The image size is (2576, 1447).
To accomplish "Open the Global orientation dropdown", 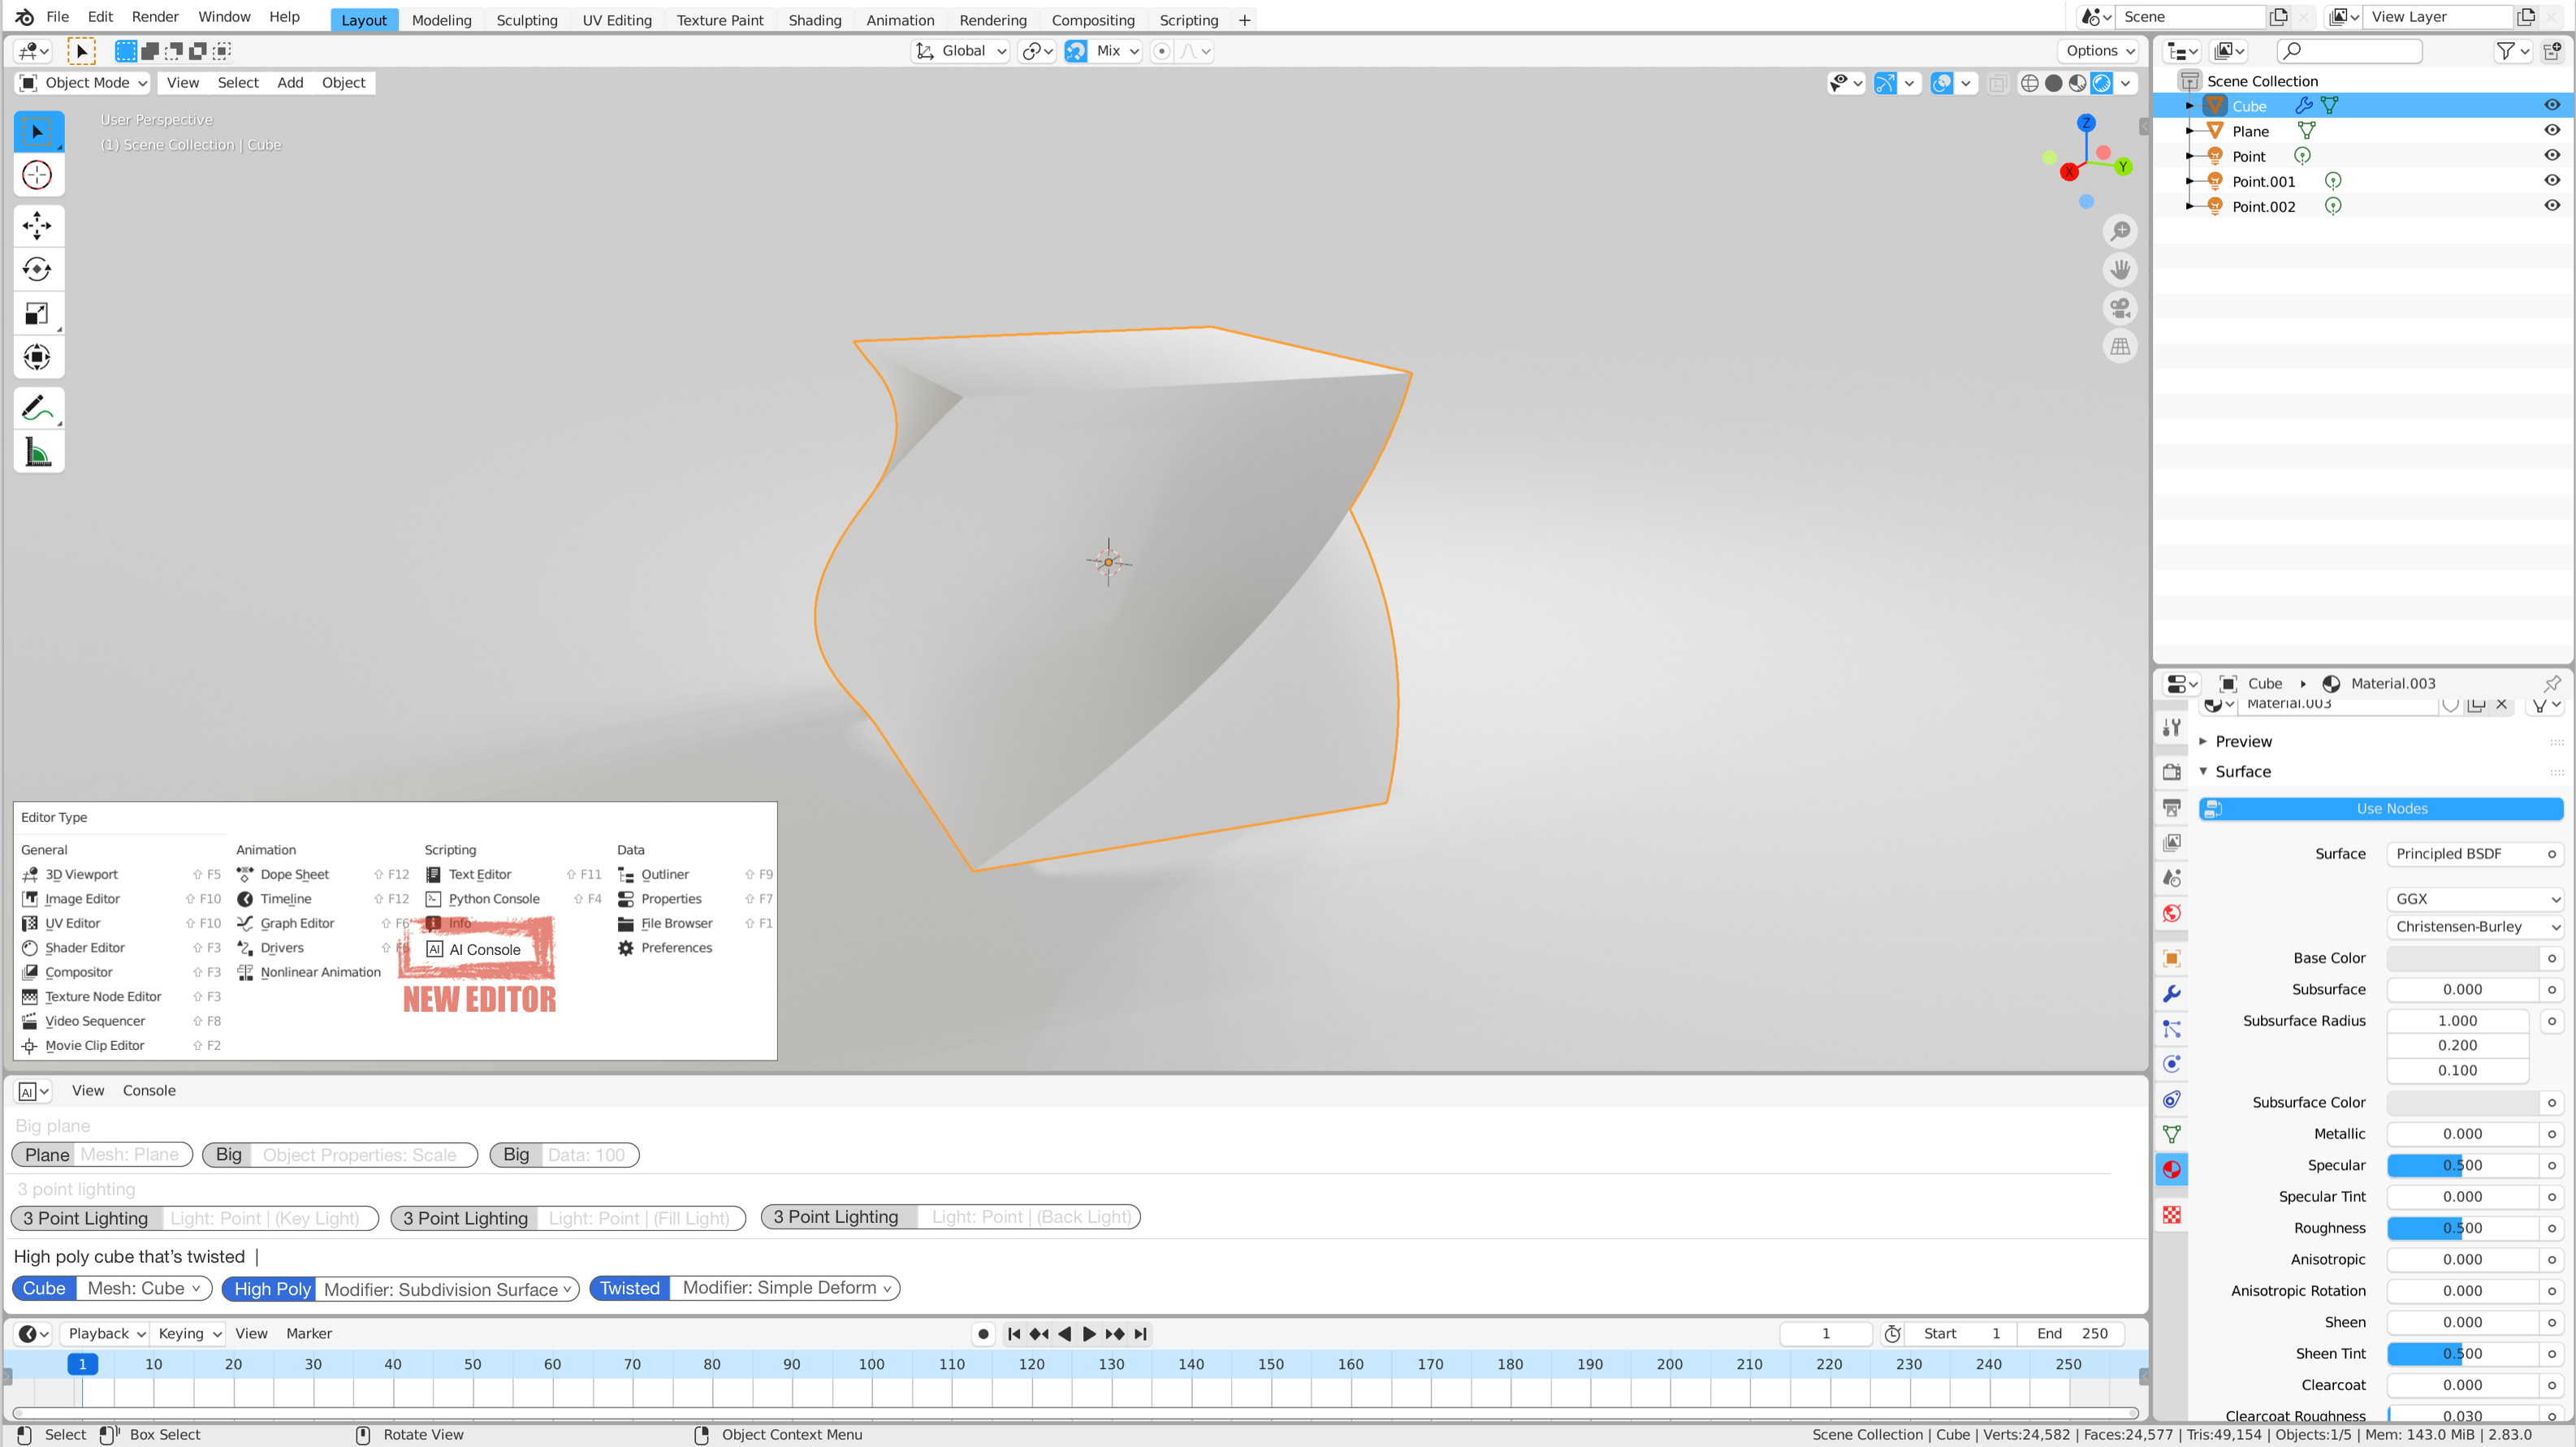I will pos(961,51).
